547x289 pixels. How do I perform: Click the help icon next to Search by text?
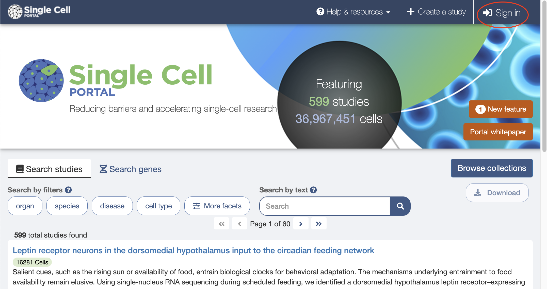click(314, 190)
